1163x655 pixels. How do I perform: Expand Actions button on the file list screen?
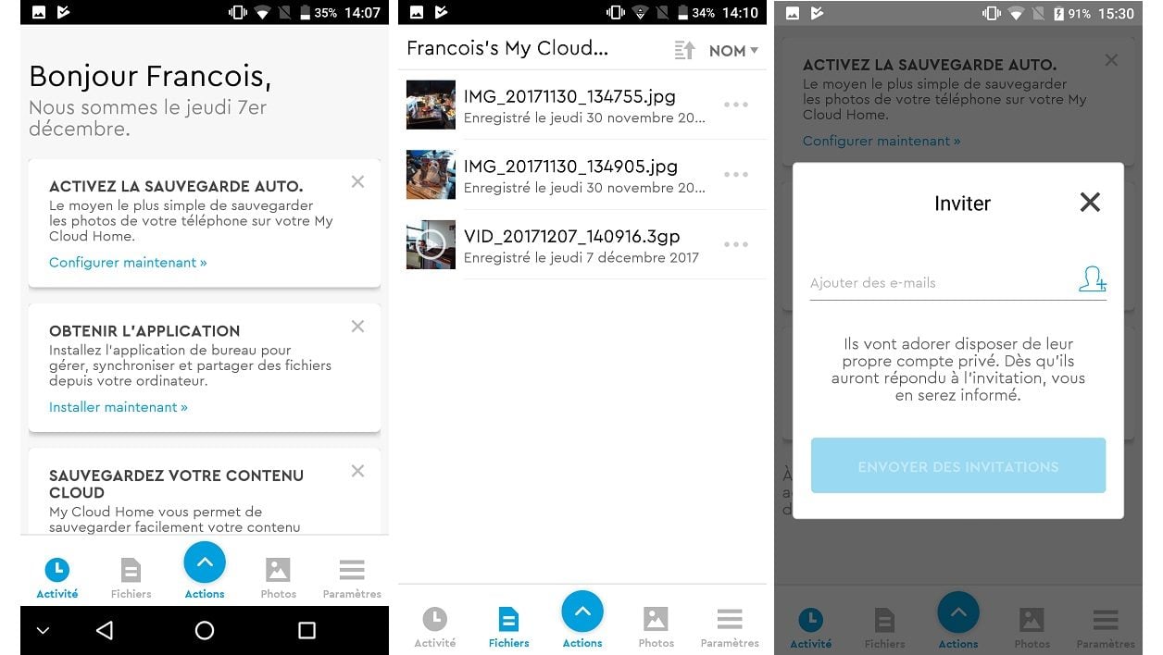pyautogui.click(x=582, y=612)
